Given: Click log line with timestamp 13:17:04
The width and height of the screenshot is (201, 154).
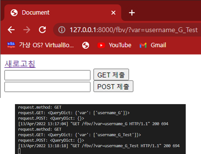Looking at the screenshot, I should click(93, 124).
